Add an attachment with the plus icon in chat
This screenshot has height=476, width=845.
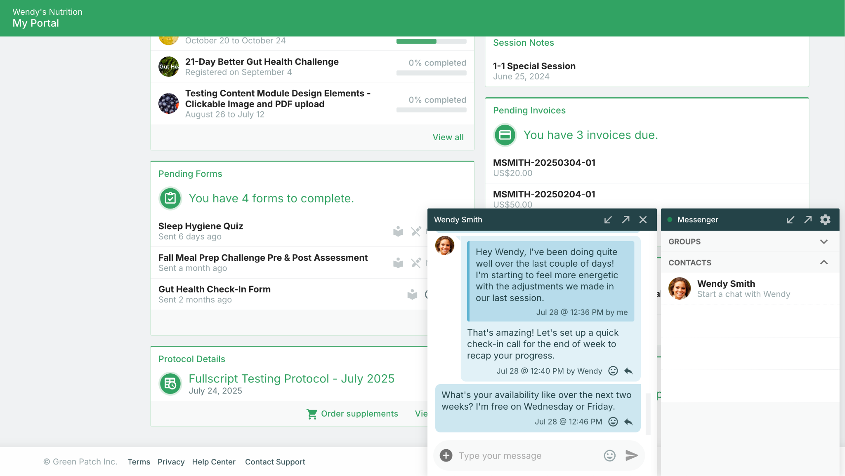point(446,455)
